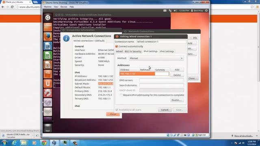Click the Save… button in editing dialog
Image resolution: width=260 pixels, height=146 pixels.
point(180,110)
